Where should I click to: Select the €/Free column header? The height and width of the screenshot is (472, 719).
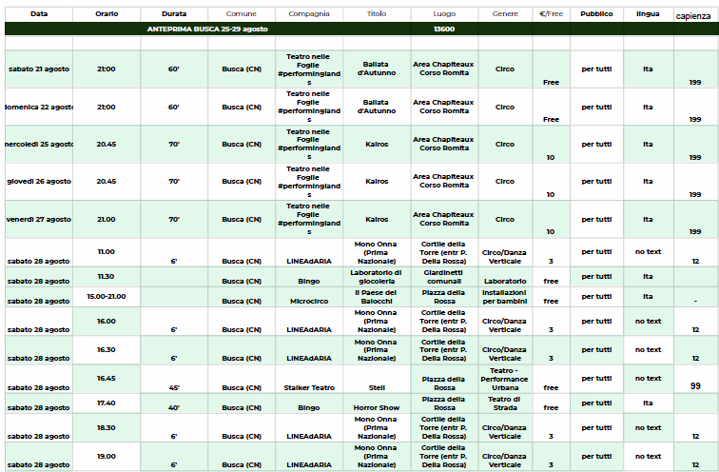[x=552, y=14]
